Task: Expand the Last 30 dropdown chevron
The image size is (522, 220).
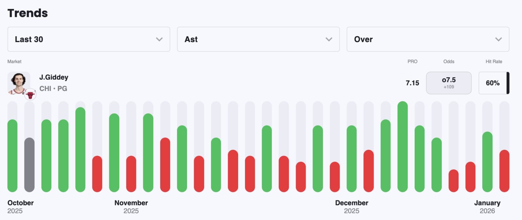Action: point(159,39)
